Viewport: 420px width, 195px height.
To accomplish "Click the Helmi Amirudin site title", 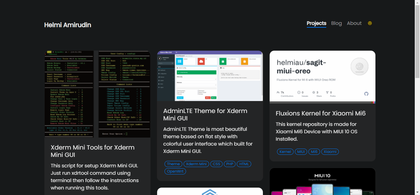I will 67,25.
